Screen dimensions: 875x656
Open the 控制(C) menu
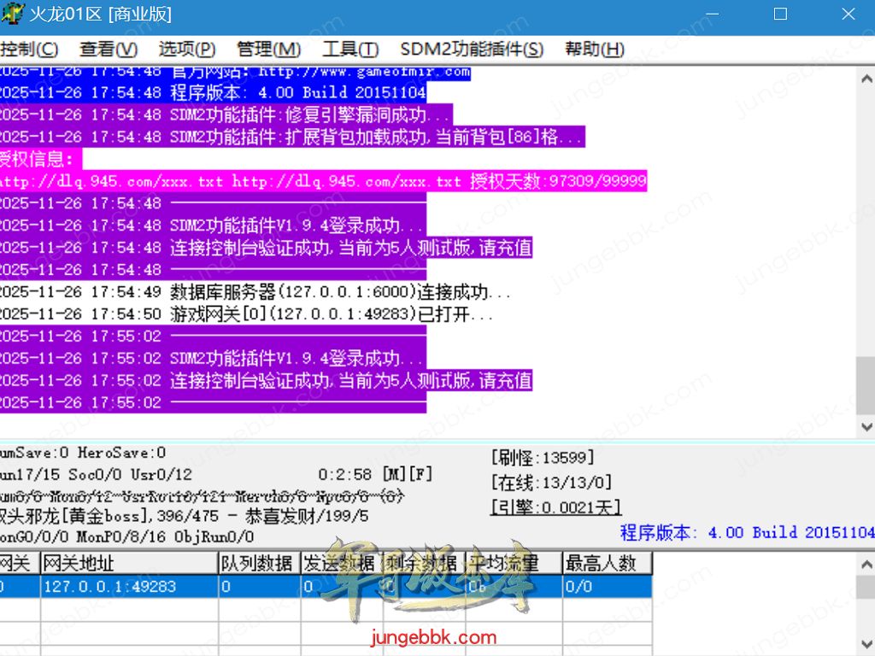(29, 50)
